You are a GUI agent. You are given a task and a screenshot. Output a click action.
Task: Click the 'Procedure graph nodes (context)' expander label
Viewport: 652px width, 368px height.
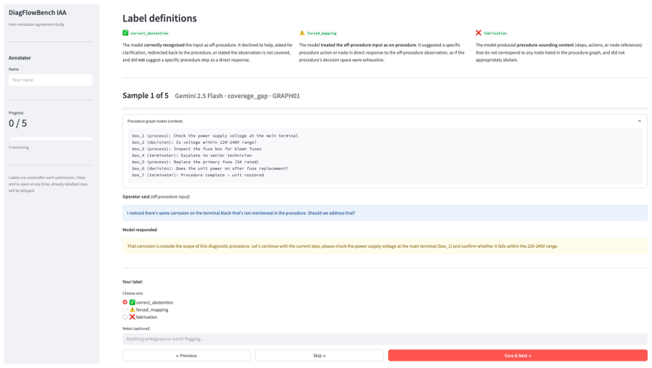[x=154, y=121]
